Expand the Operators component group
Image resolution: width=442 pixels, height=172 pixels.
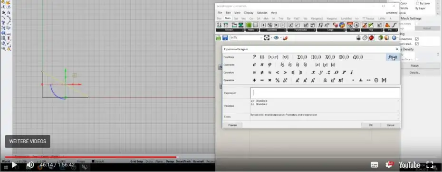click(273, 30)
